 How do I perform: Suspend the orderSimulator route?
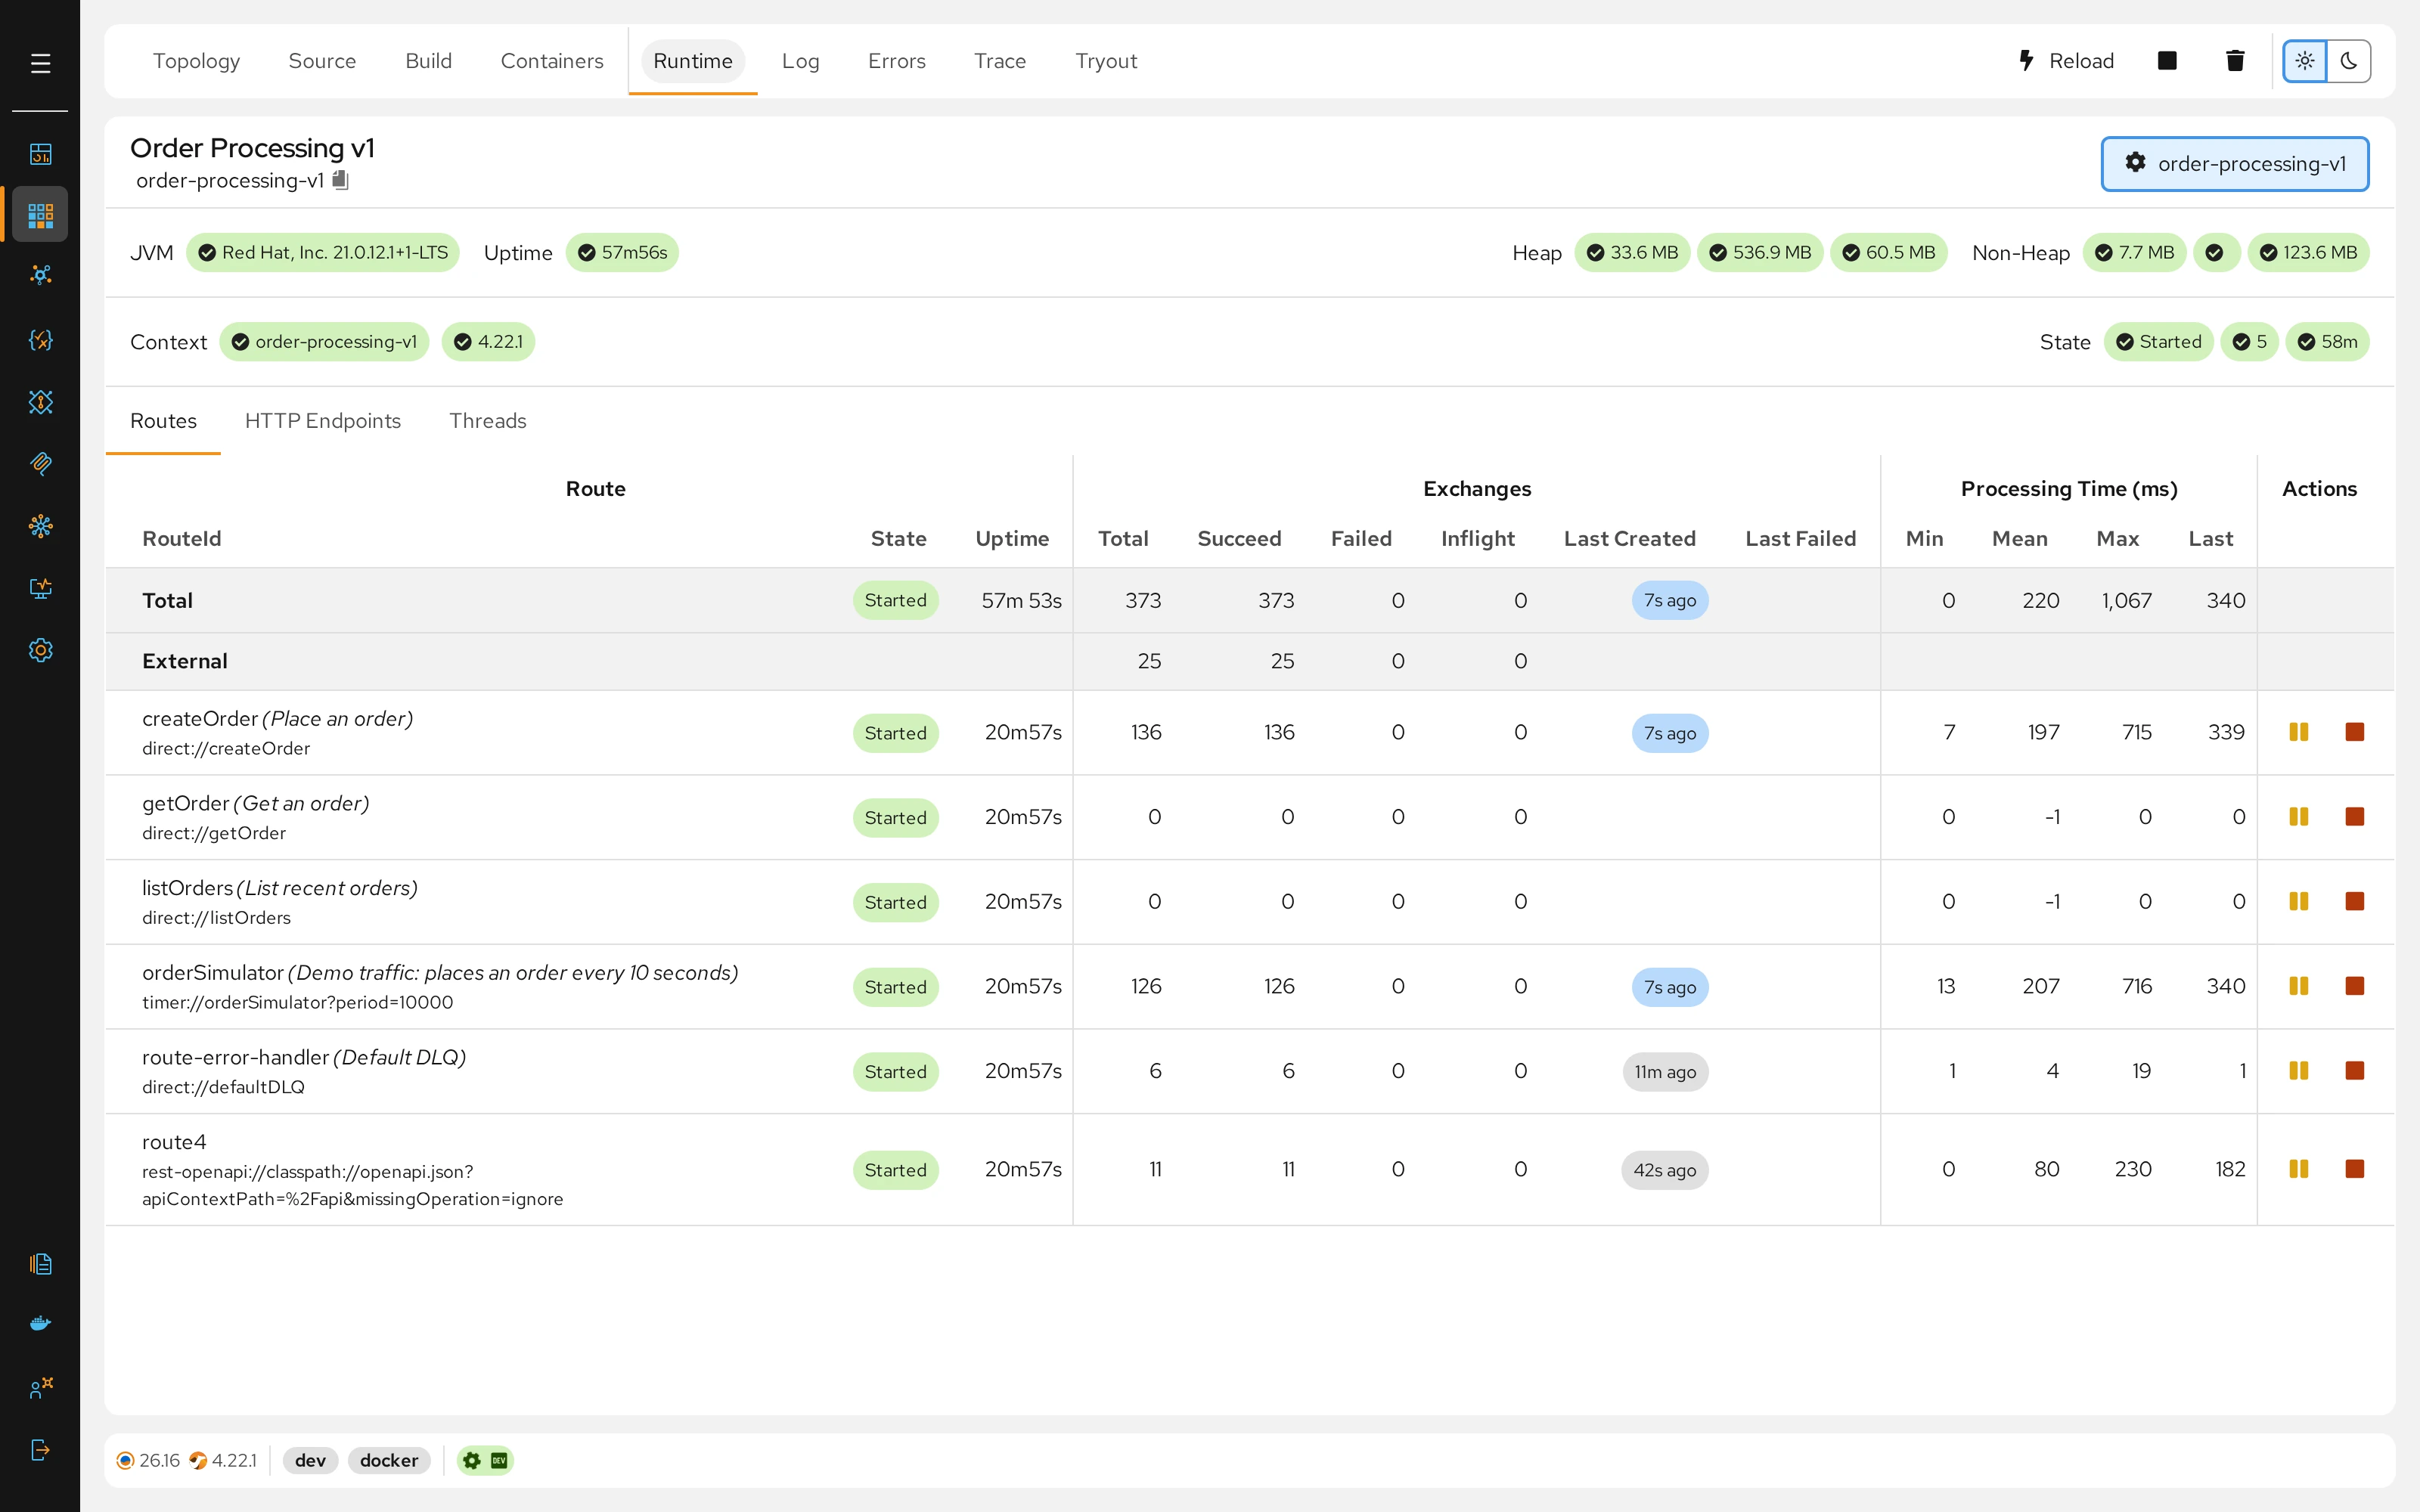coord(2299,986)
